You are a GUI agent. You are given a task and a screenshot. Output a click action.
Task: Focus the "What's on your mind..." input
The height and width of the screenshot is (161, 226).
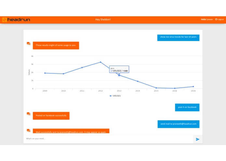click(108, 139)
